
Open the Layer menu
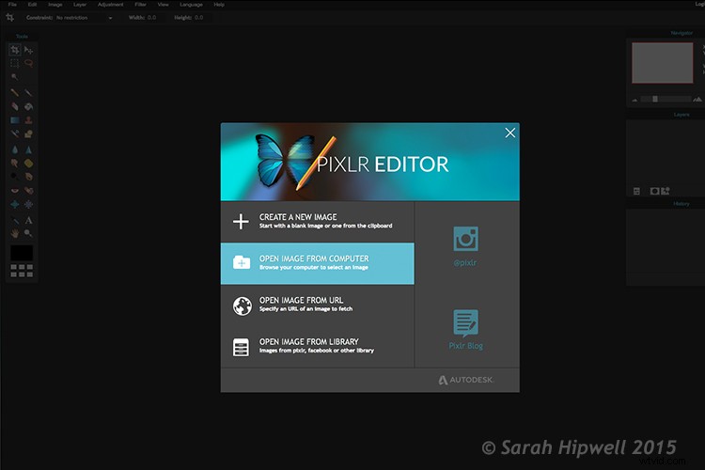pos(80,5)
